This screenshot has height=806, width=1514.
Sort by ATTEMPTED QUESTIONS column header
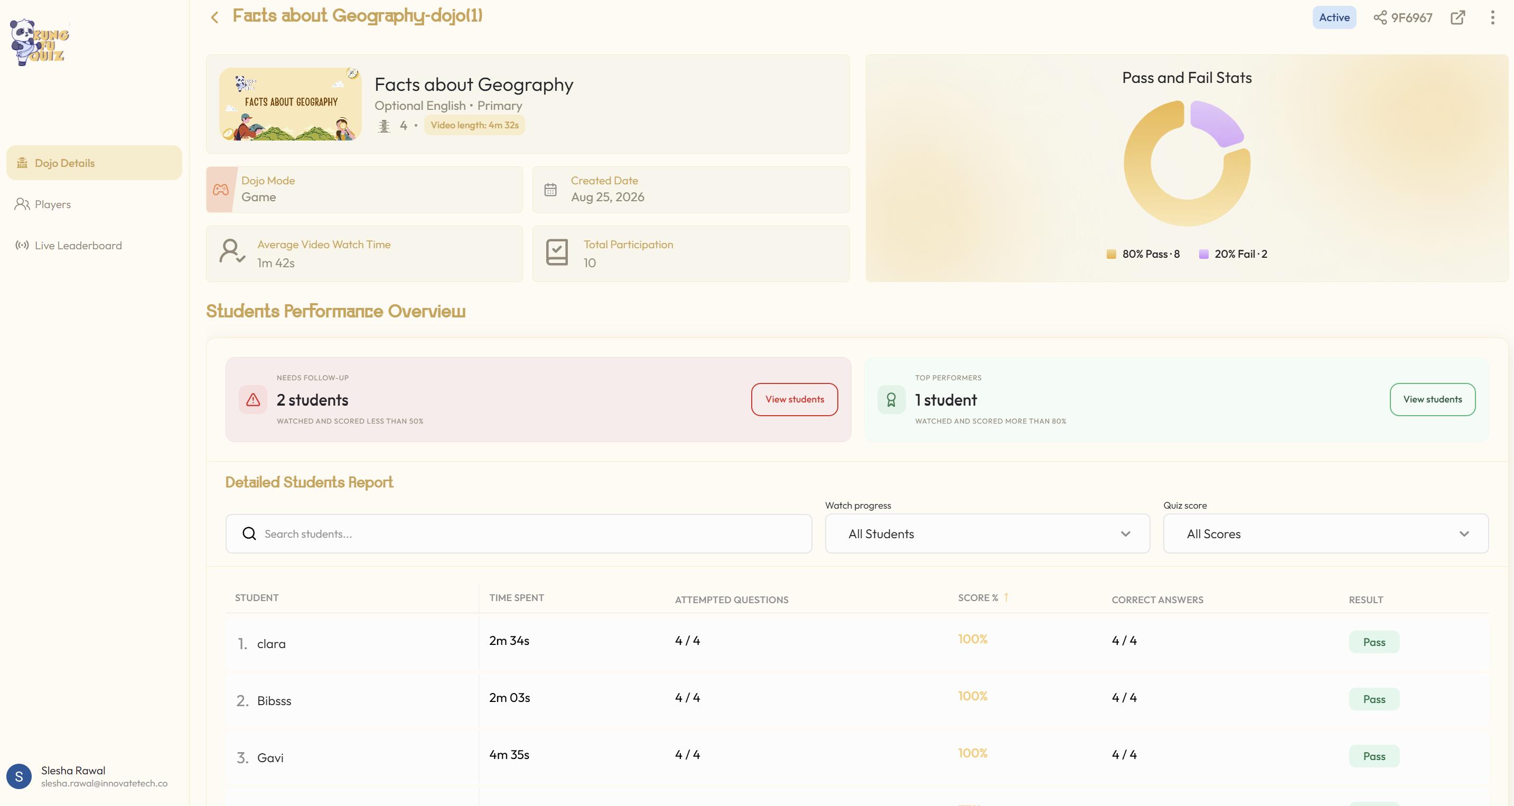(732, 600)
